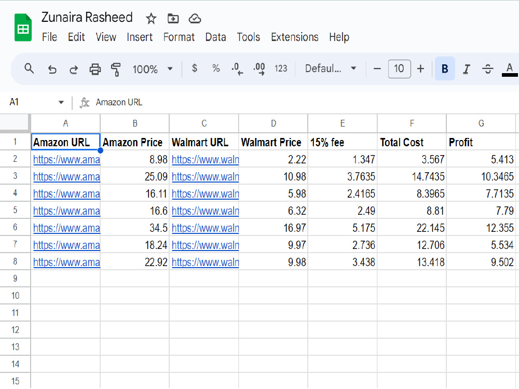Expand the name box dropdown arrow
This screenshot has height=389, width=519.
(x=61, y=102)
